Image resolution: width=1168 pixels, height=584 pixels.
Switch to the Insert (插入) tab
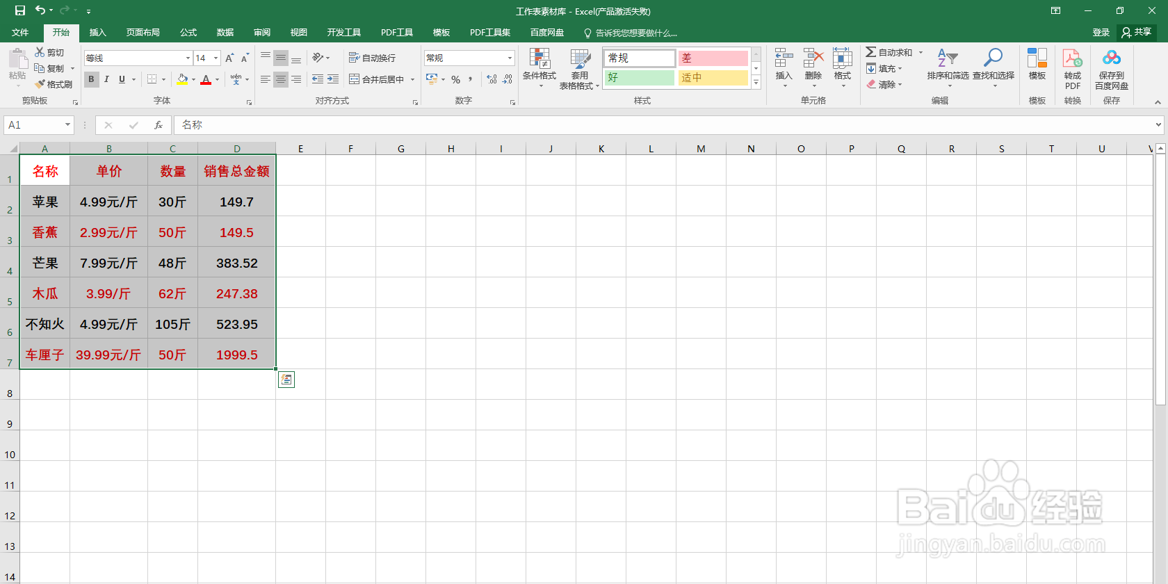98,33
